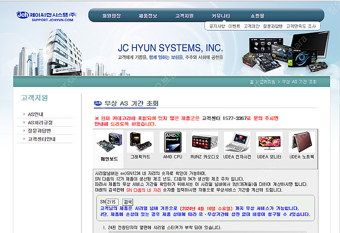340x233 pixels.
Task: Click the 무상 AS 기간 조회 page title
Action: [131, 103]
